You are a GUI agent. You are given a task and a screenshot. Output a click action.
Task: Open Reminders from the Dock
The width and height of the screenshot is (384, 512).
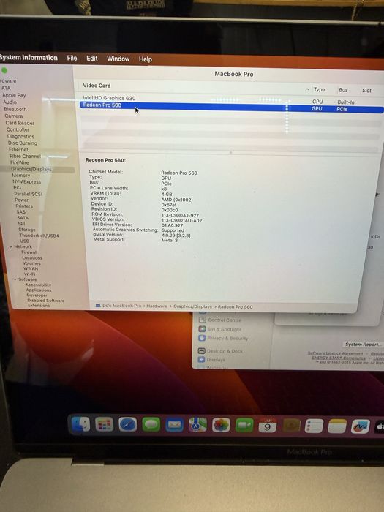click(x=314, y=426)
